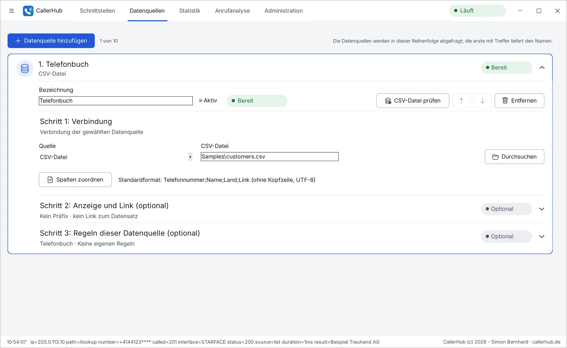Click 'Schritt 1: Verbindung' heading

(76, 121)
